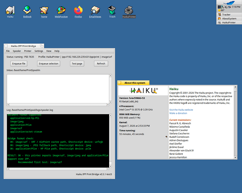Click the About this system title tab
This screenshot has height=193, width=242.
pyautogui.click(x=134, y=83)
